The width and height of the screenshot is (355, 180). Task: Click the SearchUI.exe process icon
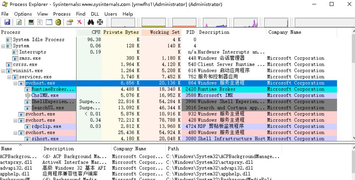tap(28, 108)
